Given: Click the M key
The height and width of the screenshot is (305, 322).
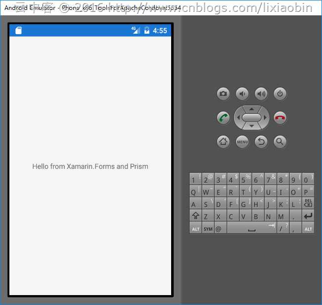Looking at the screenshot, I should (x=283, y=215).
